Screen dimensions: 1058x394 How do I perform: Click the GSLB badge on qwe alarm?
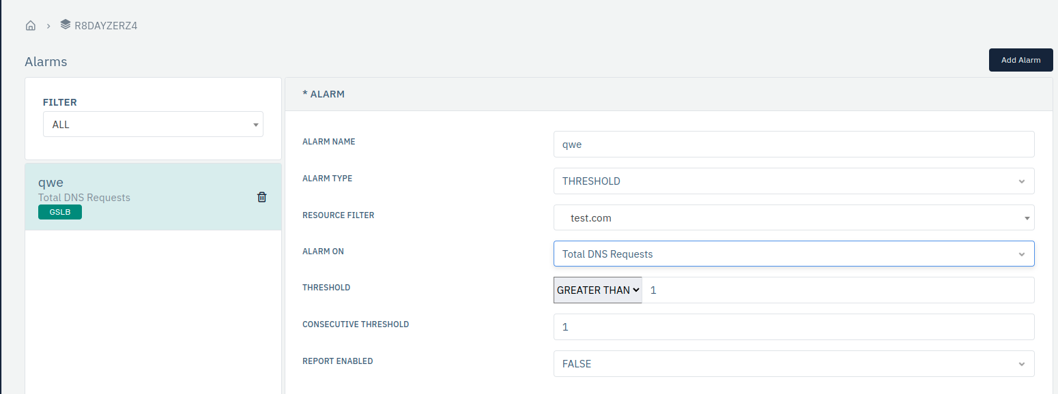pyautogui.click(x=60, y=212)
